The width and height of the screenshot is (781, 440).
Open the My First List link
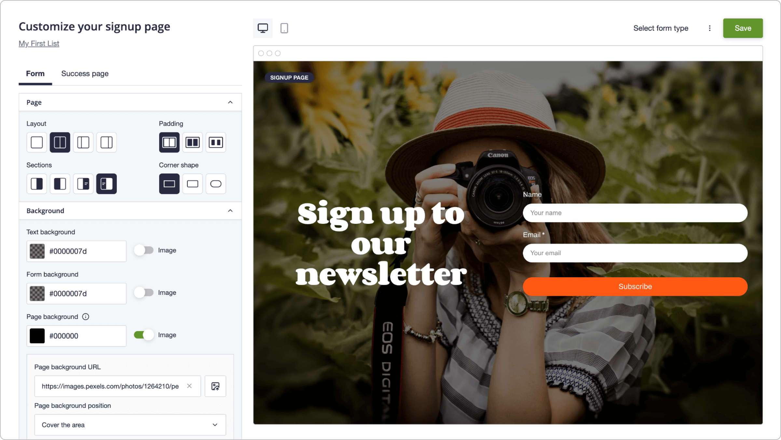click(39, 44)
